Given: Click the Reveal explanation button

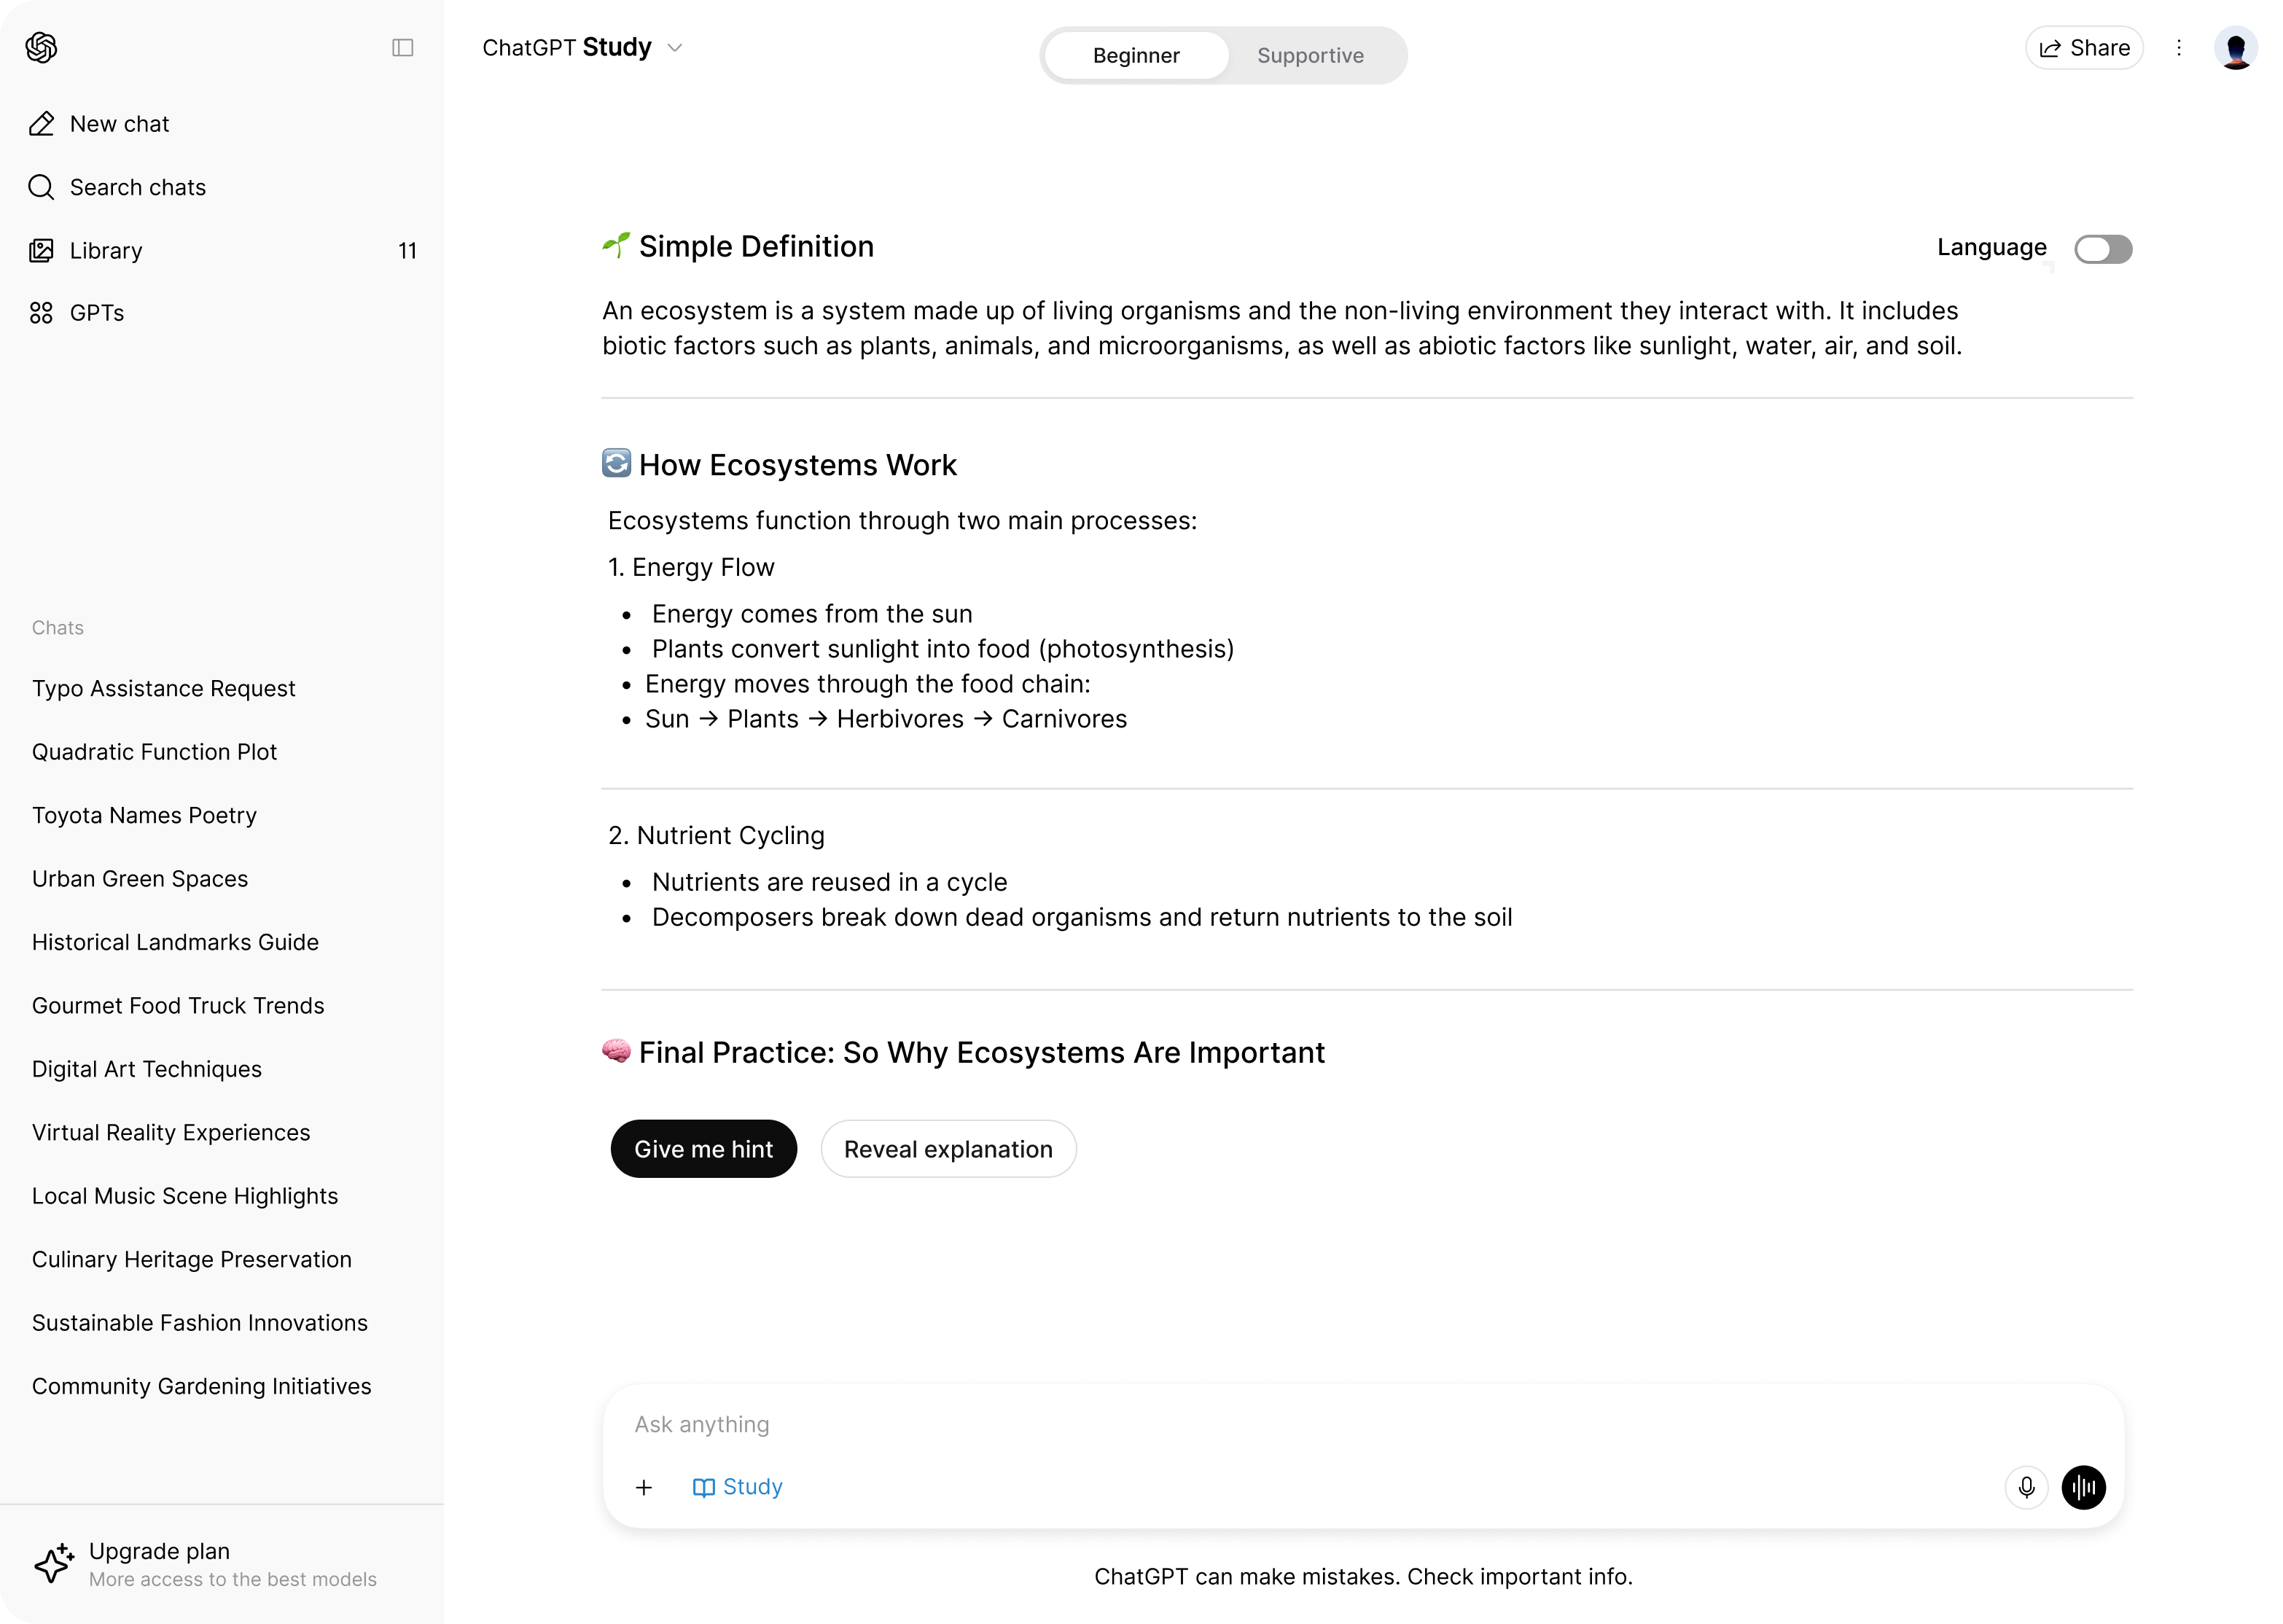Looking at the screenshot, I should click(948, 1149).
